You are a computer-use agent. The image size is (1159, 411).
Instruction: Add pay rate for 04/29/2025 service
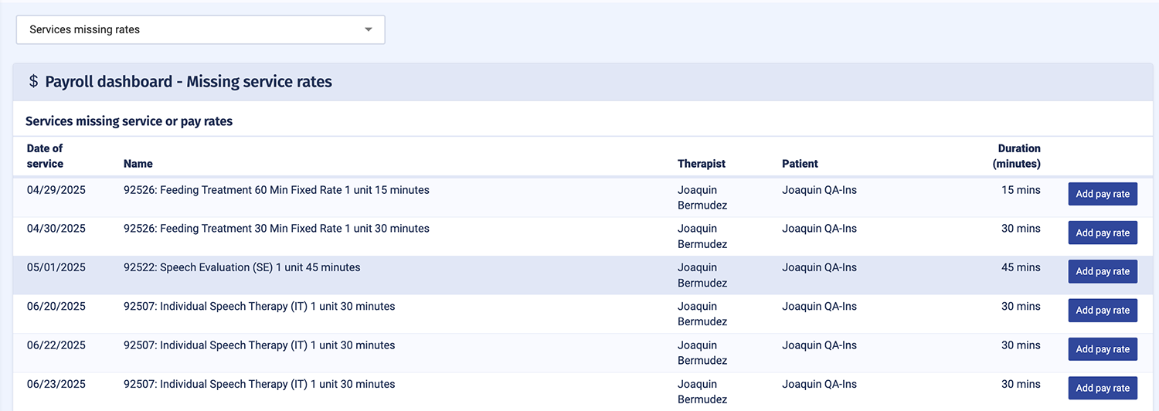1103,194
